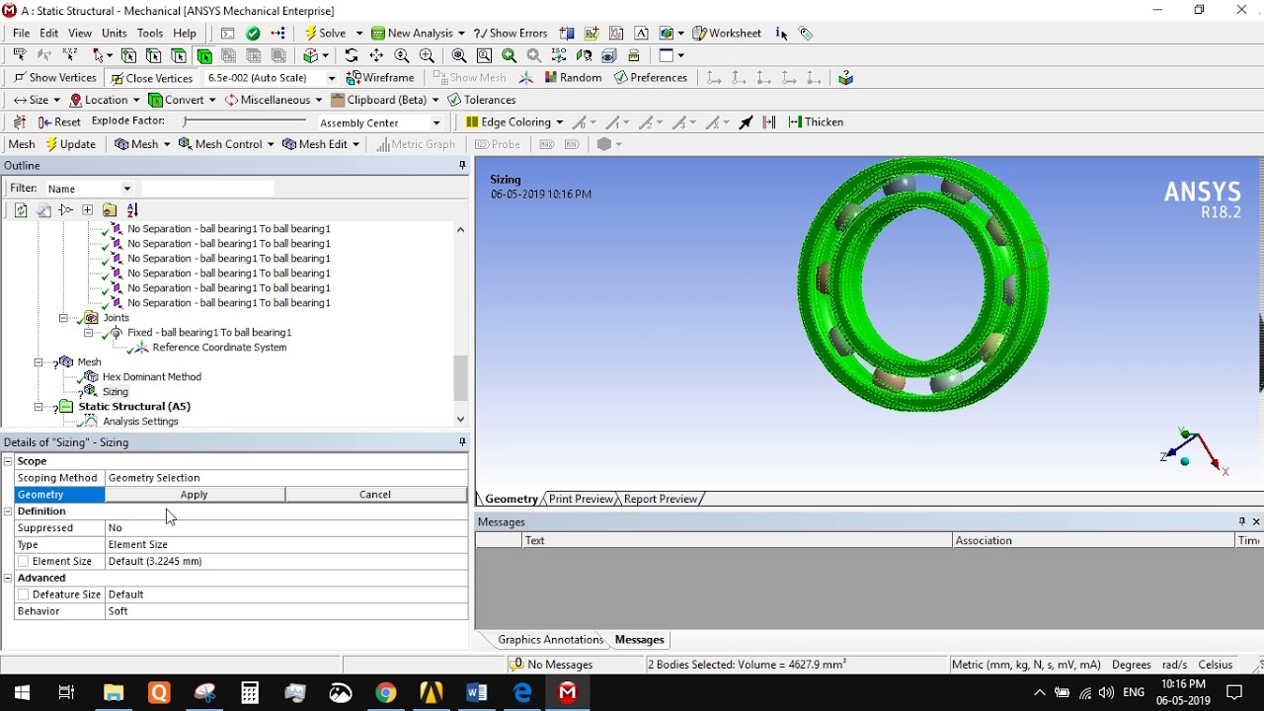The width and height of the screenshot is (1264, 711).
Task: Click the Explode Factor slider
Action: [244, 121]
